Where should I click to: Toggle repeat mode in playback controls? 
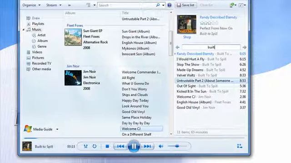point(95,146)
